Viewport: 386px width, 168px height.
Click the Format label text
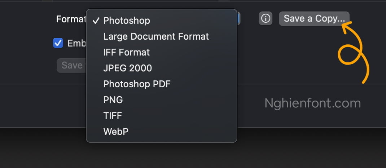tap(71, 19)
